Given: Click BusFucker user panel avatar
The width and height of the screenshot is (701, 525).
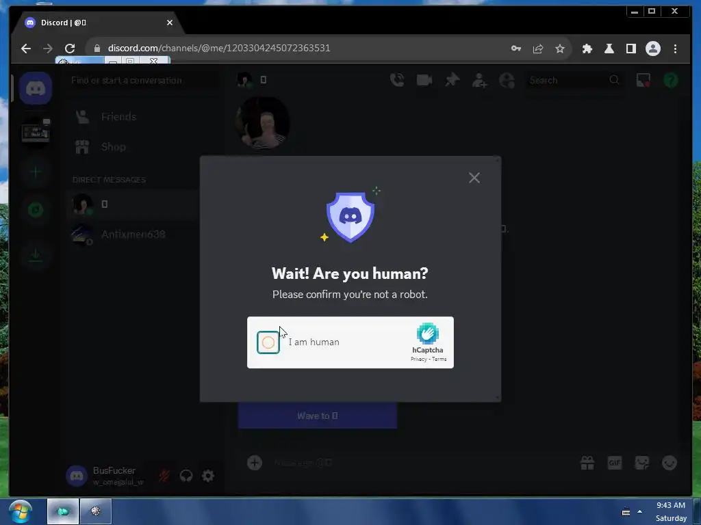Looking at the screenshot, I should [77, 476].
